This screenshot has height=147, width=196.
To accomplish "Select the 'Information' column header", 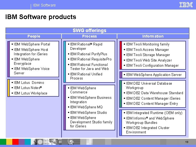I will [153, 36].
